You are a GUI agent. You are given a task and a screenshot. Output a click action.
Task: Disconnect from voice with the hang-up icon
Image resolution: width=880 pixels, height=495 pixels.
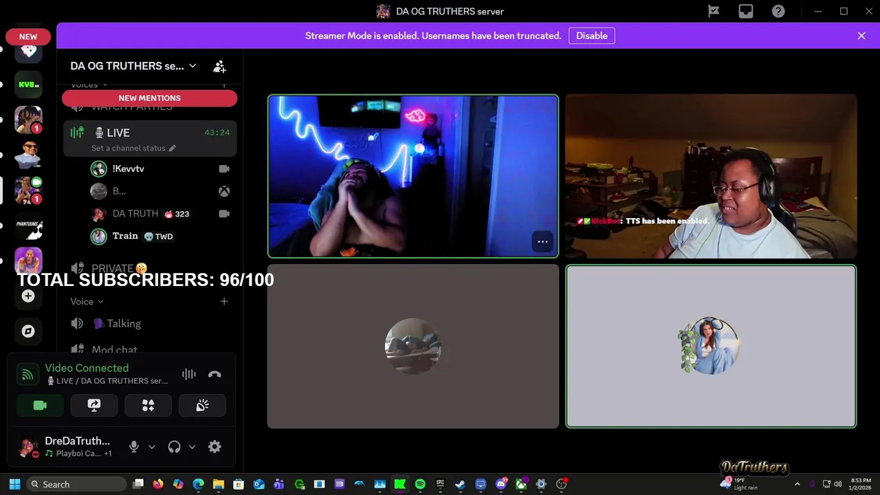click(x=214, y=374)
